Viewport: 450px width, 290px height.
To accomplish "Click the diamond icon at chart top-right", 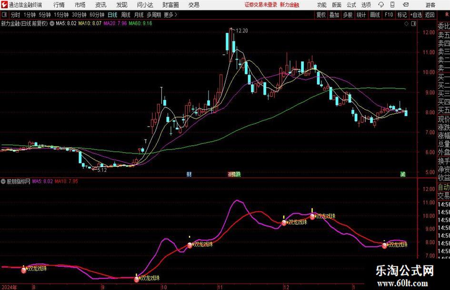I will pyautogui.click(x=406, y=24).
